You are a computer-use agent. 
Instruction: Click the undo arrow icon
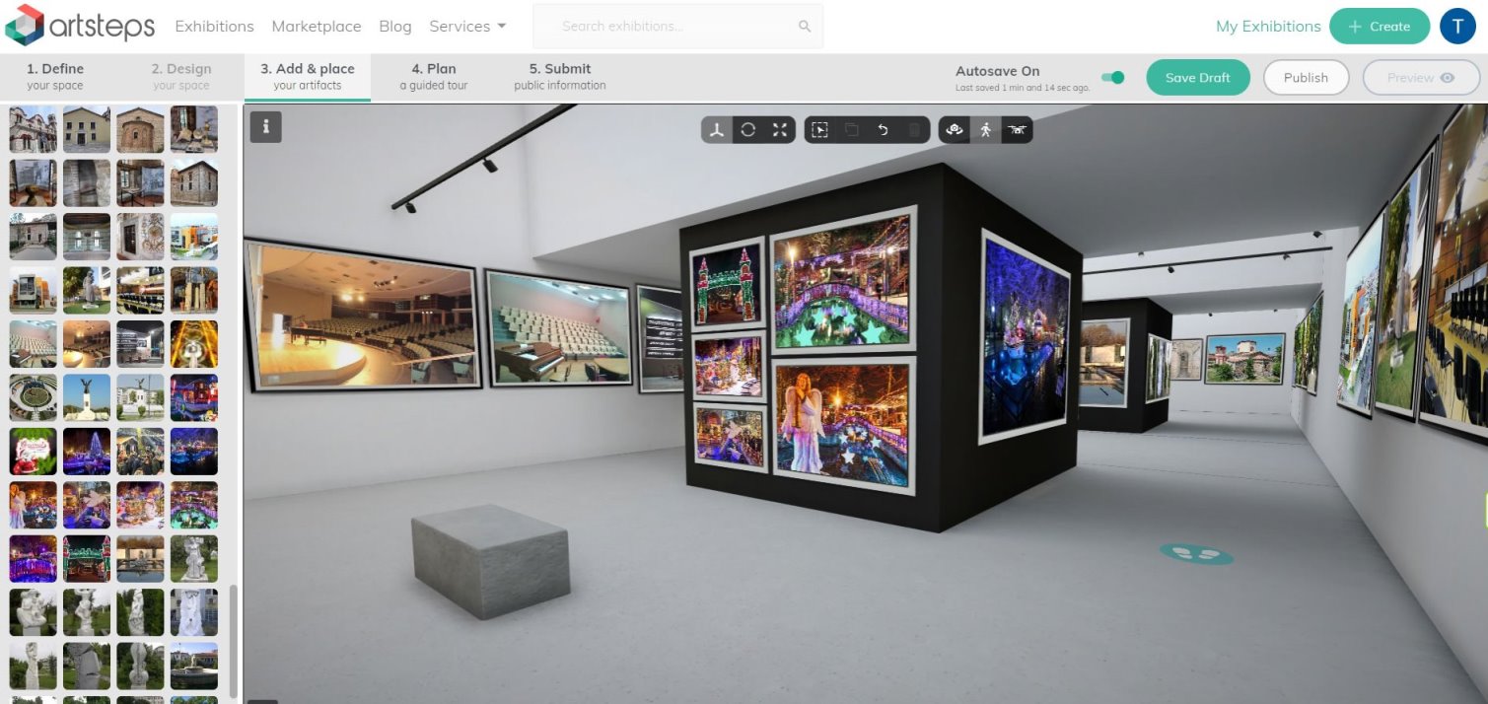pyautogui.click(x=883, y=130)
